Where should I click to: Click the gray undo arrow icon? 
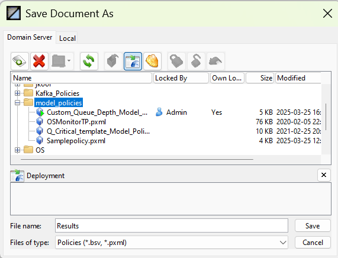pyautogui.click(x=215, y=61)
